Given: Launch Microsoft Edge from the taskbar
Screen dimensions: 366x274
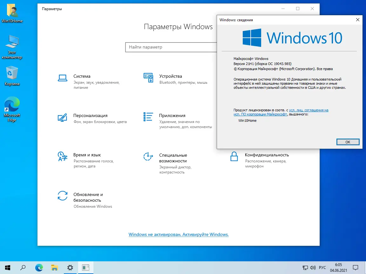Looking at the screenshot, I should (x=39, y=267).
